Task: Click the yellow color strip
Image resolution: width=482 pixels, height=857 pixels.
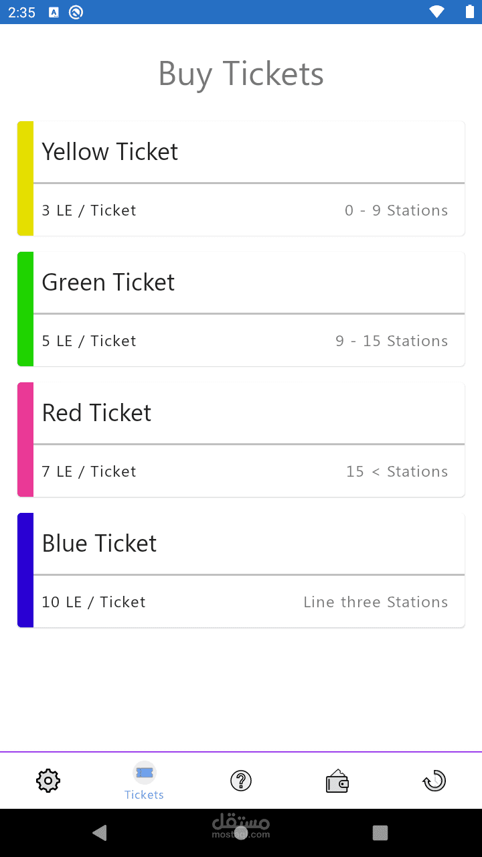Action: click(x=25, y=179)
